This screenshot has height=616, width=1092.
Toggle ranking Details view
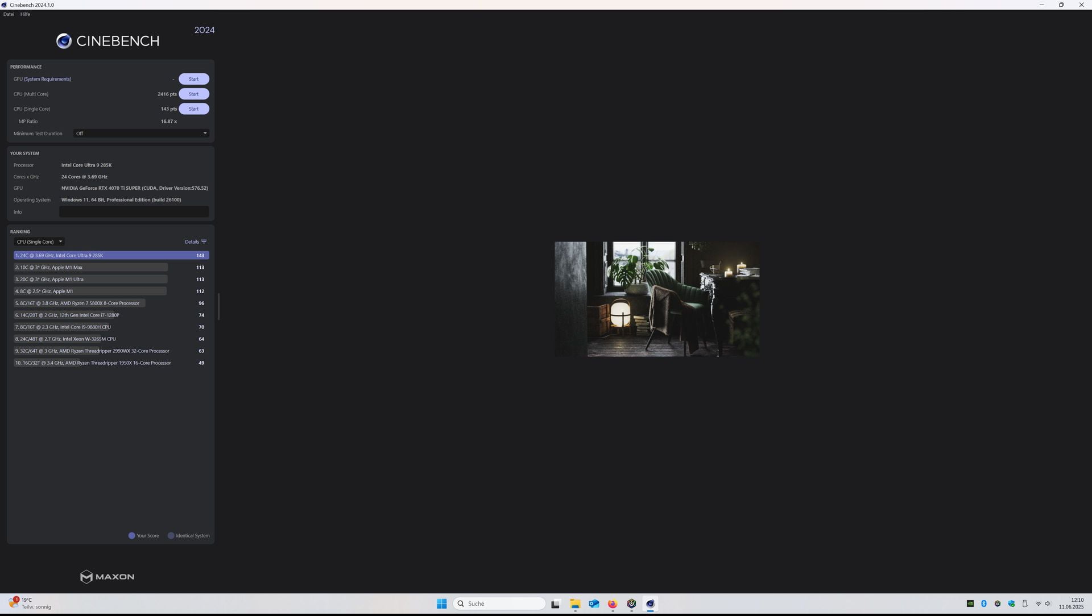tap(196, 242)
